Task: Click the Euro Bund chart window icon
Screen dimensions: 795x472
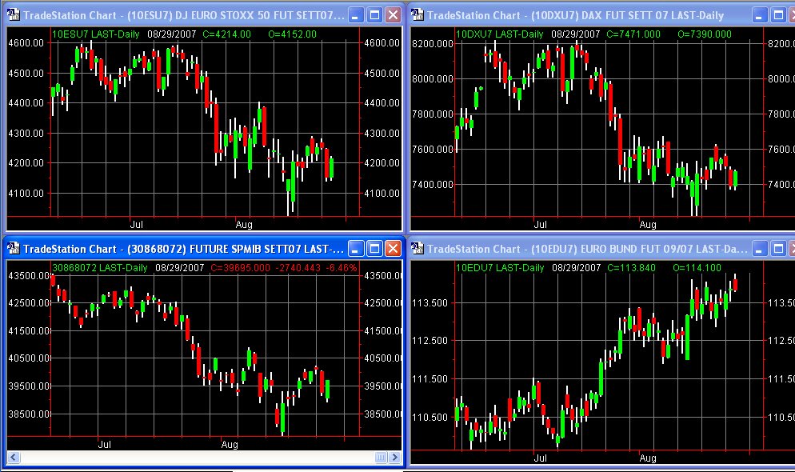Action: pyautogui.click(x=417, y=248)
